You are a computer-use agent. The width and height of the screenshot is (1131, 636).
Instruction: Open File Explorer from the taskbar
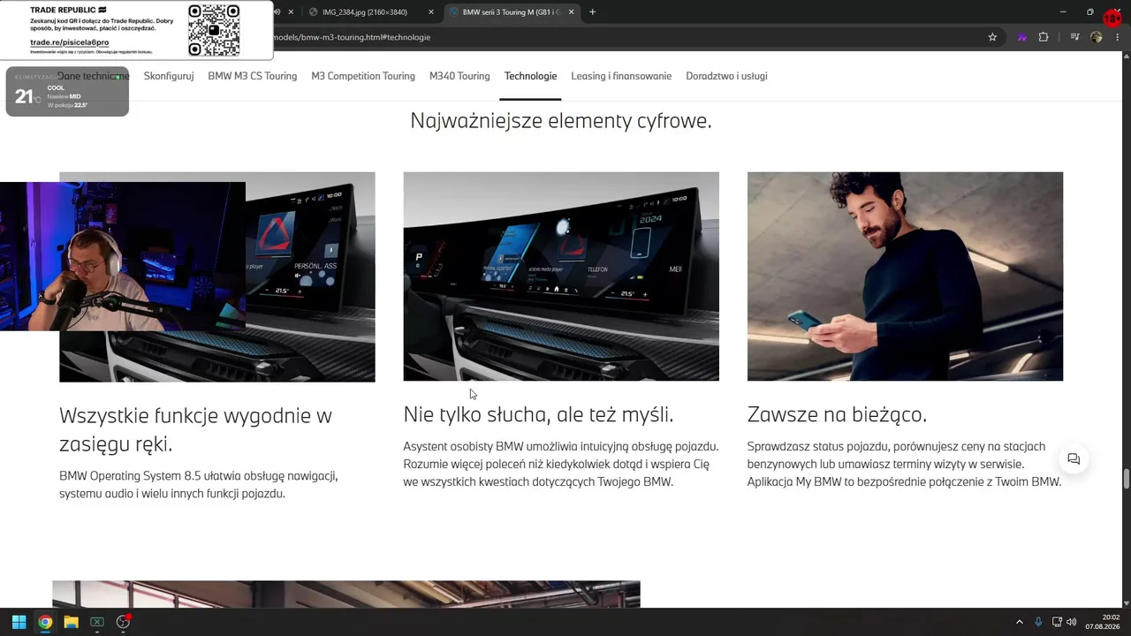pyautogui.click(x=71, y=622)
